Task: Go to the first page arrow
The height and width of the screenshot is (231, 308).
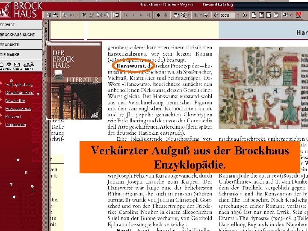Action: coord(126,15)
